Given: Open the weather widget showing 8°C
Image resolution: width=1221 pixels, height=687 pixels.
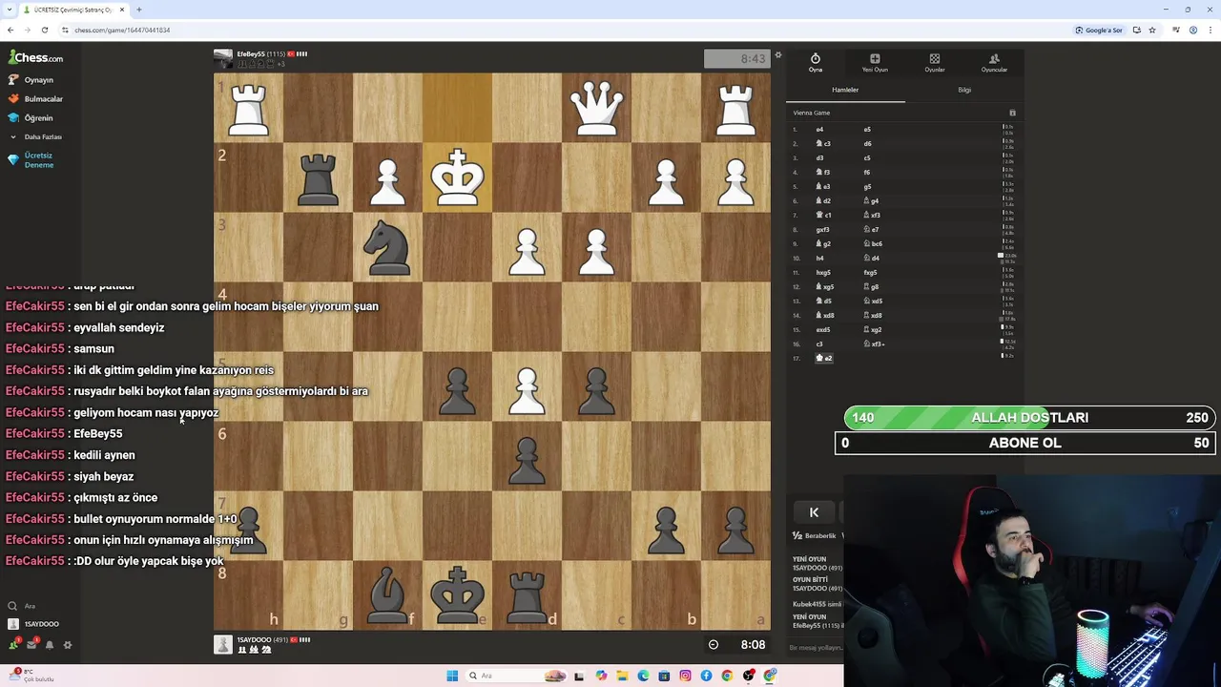Looking at the screenshot, I should pos(31,676).
